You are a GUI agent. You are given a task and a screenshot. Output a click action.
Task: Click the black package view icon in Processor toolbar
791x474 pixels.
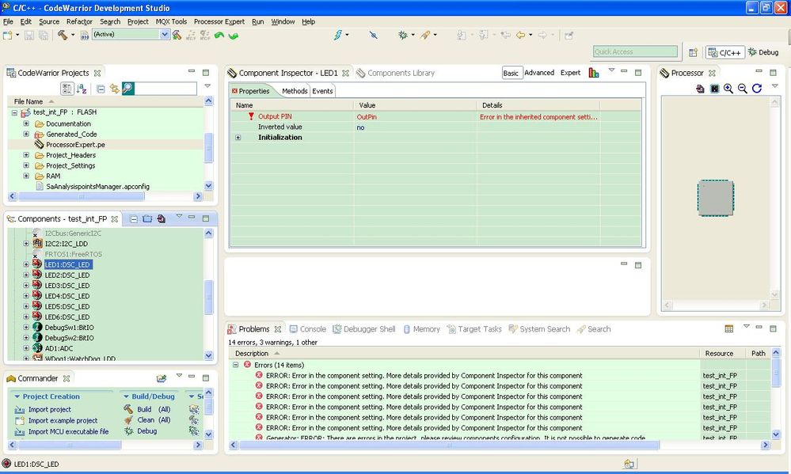coord(714,89)
